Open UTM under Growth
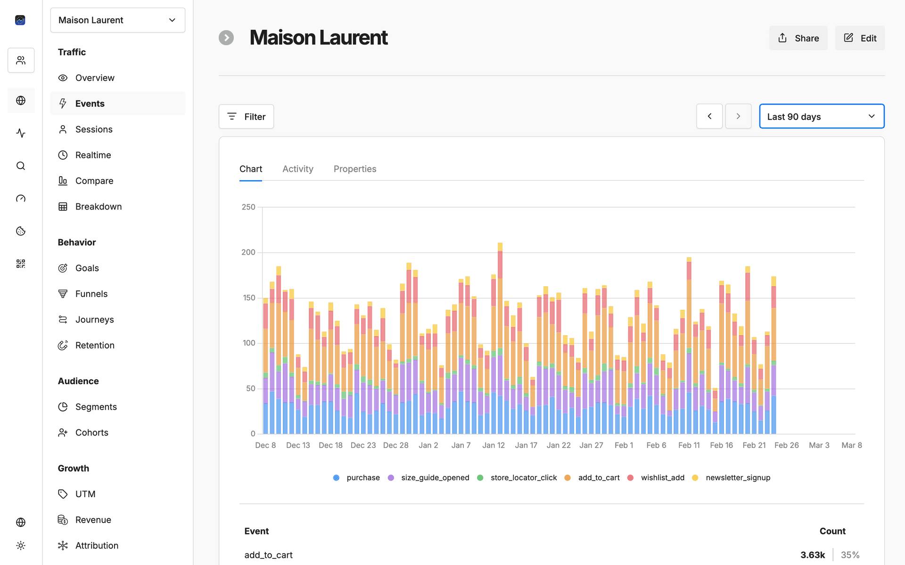Screen dimensions: 905x565 tap(118, 494)
